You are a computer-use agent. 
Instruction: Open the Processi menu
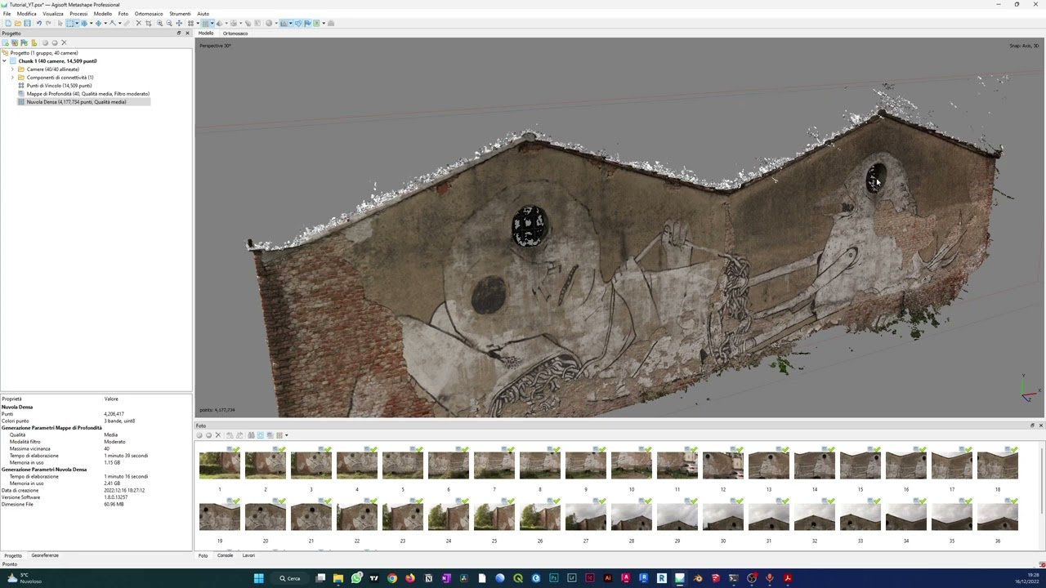tap(78, 14)
